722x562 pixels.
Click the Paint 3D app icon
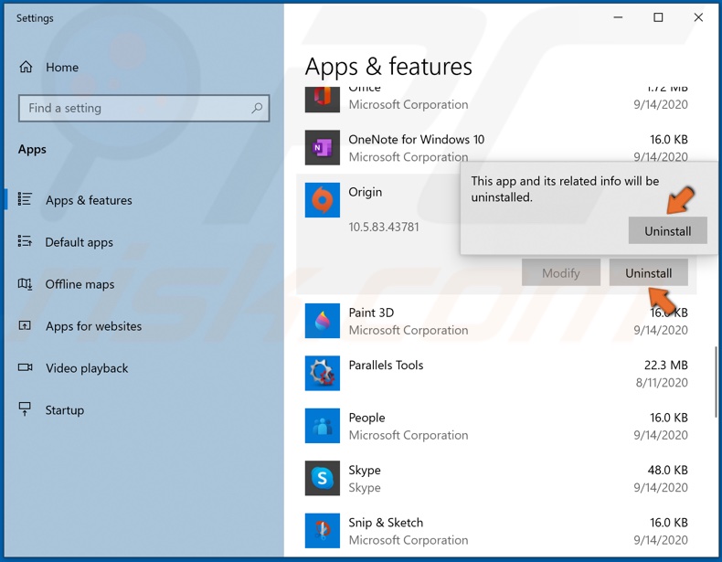[323, 321]
